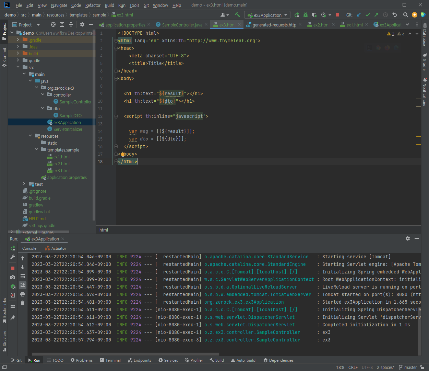The image size is (429, 371).
Task: Open the Project view mode dropdown
Action: (x=38, y=25)
